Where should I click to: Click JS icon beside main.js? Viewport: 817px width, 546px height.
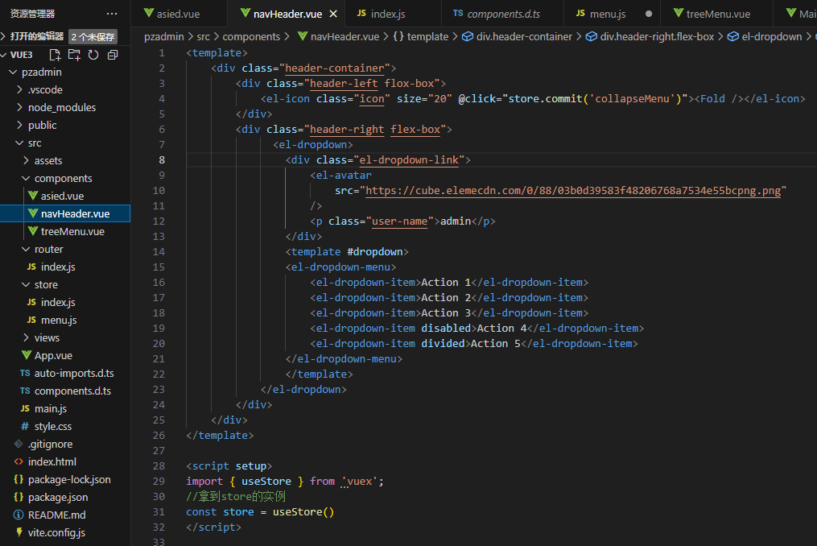[25, 408]
